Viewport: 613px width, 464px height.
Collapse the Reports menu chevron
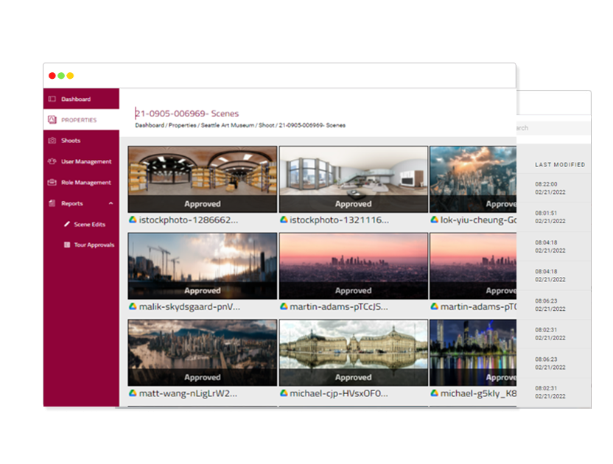point(111,203)
